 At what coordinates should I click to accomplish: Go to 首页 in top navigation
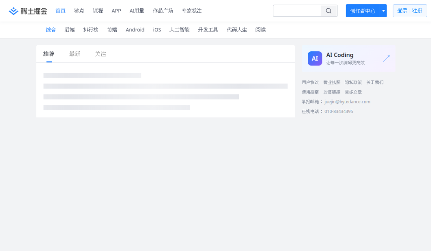pos(60,11)
